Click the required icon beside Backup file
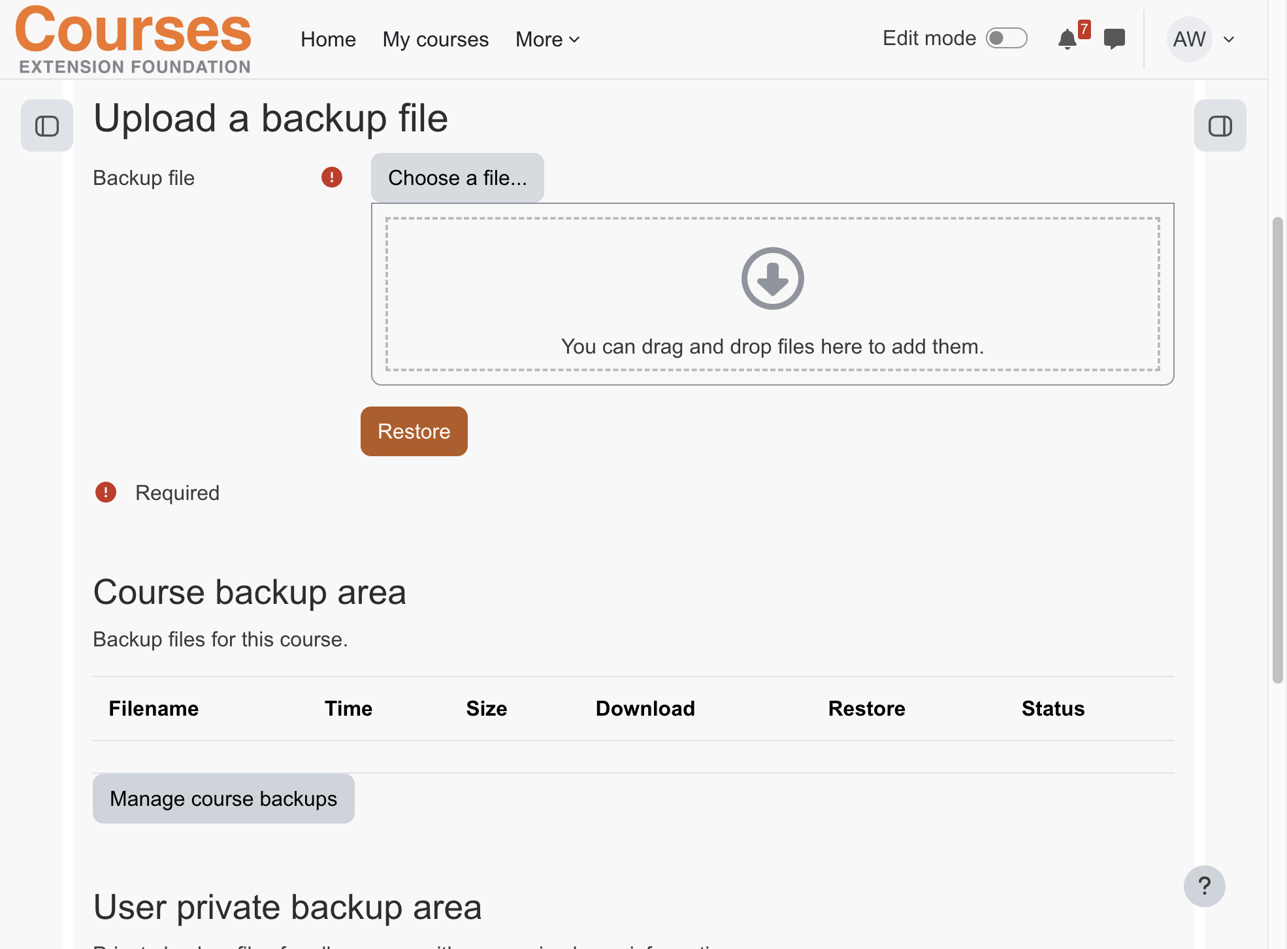 click(332, 177)
